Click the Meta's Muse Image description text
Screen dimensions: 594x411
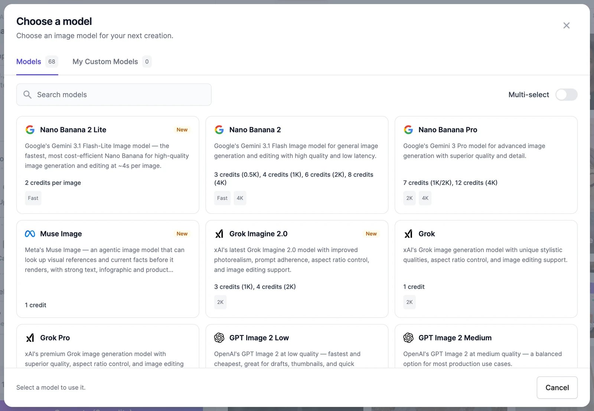(x=105, y=260)
